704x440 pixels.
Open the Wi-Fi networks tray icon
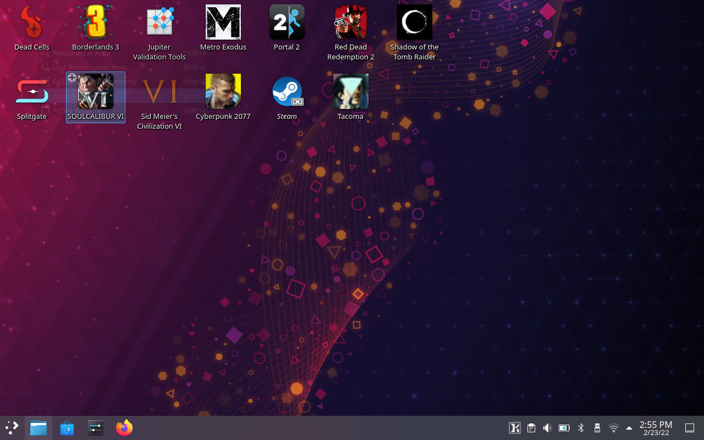[614, 428]
